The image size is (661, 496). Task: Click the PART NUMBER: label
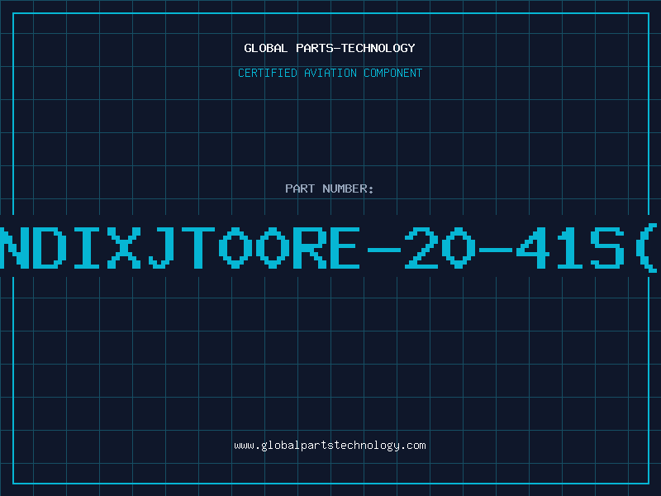(330, 188)
